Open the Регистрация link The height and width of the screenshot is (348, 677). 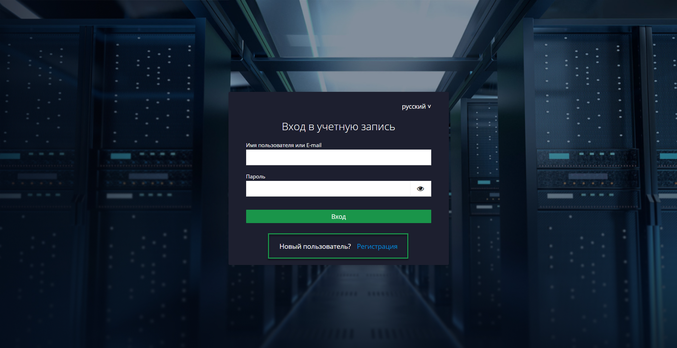pyautogui.click(x=377, y=246)
